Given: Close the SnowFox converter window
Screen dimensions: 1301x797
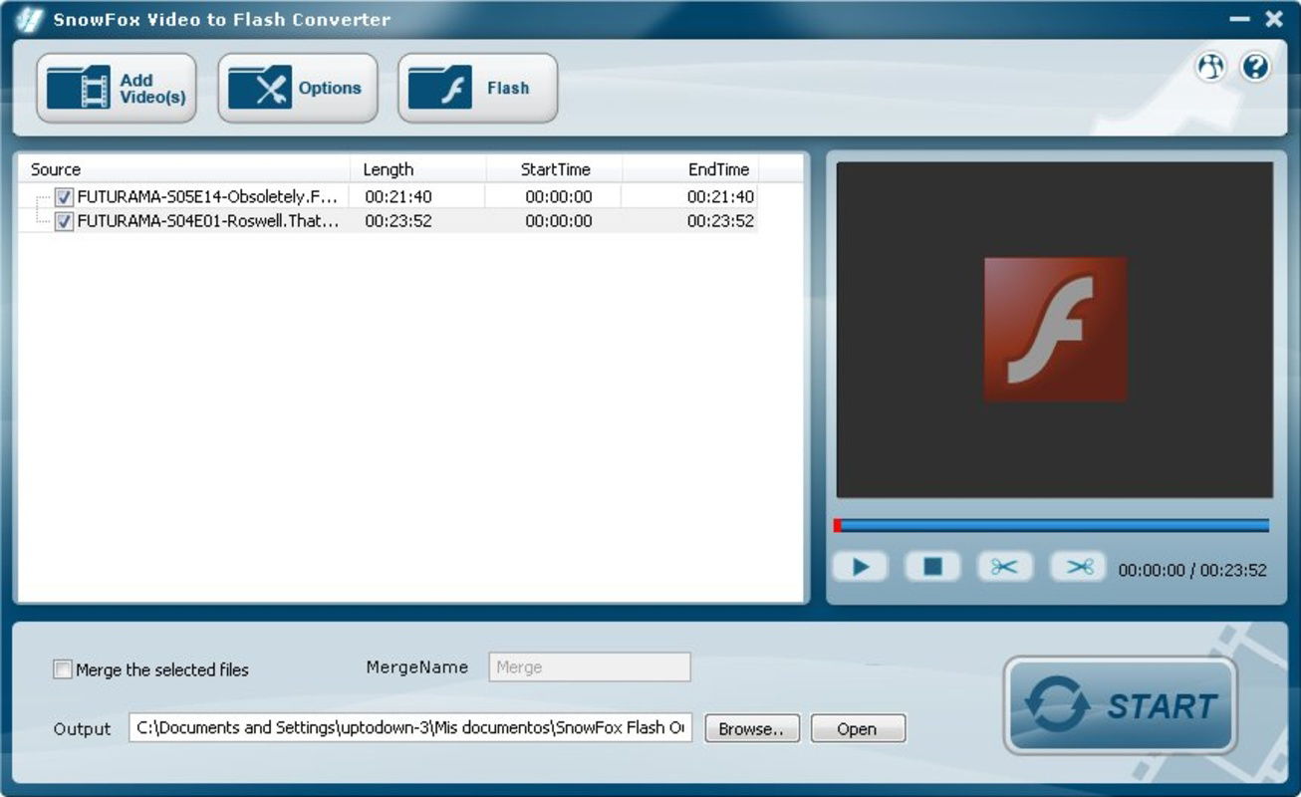Looking at the screenshot, I should click(x=1274, y=19).
